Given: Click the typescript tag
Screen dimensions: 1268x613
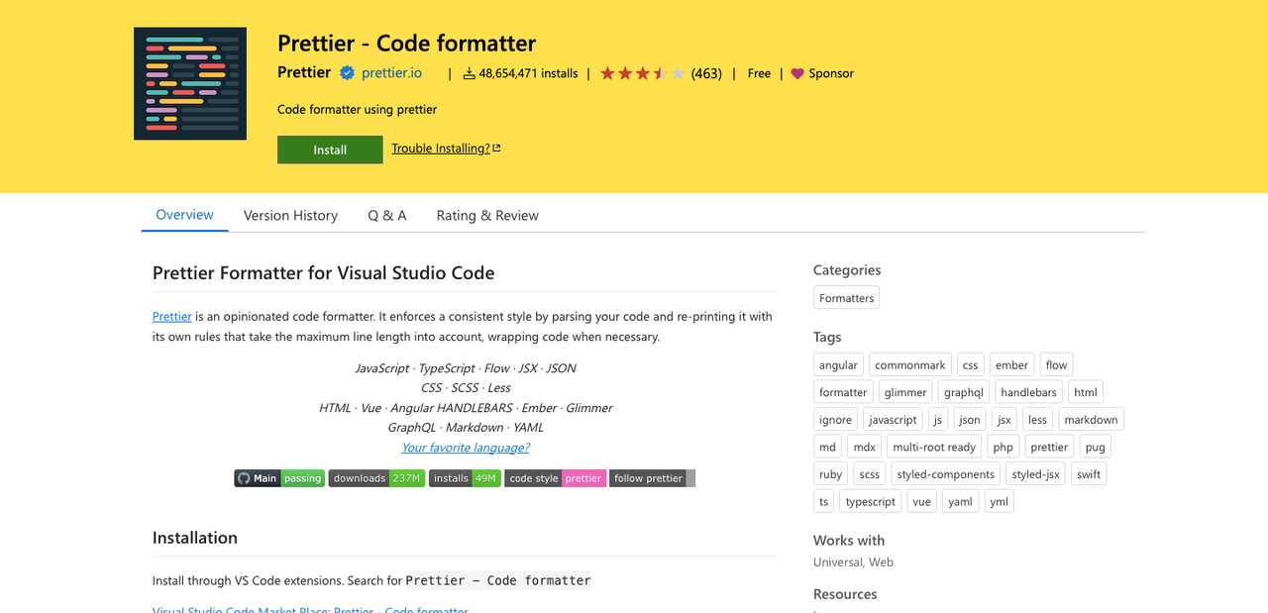Looking at the screenshot, I should pos(871,502).
